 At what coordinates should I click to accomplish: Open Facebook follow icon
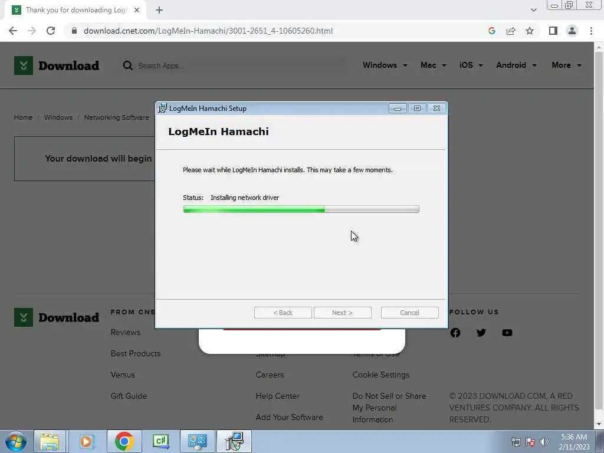455,333
